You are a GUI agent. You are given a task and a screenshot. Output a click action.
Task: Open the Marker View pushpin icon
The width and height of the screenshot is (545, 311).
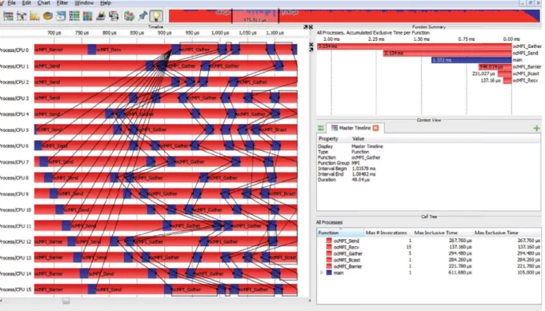[142, 16]
